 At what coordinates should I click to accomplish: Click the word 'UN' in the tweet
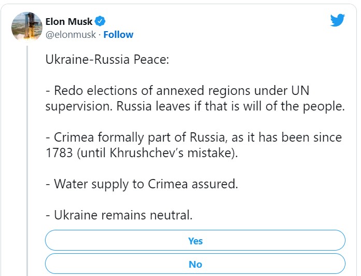click(300, 90)
